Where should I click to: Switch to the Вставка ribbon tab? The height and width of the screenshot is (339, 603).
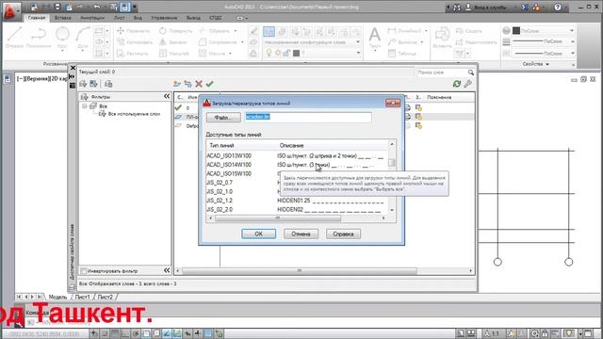[x=63, y=18]
